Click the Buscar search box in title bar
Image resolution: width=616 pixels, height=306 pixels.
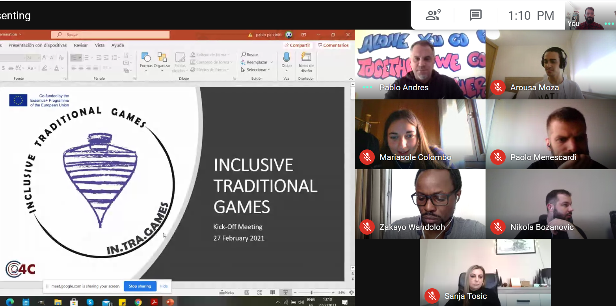tap(111, 35)
